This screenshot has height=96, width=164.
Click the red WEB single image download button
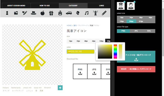click(136, 69)
